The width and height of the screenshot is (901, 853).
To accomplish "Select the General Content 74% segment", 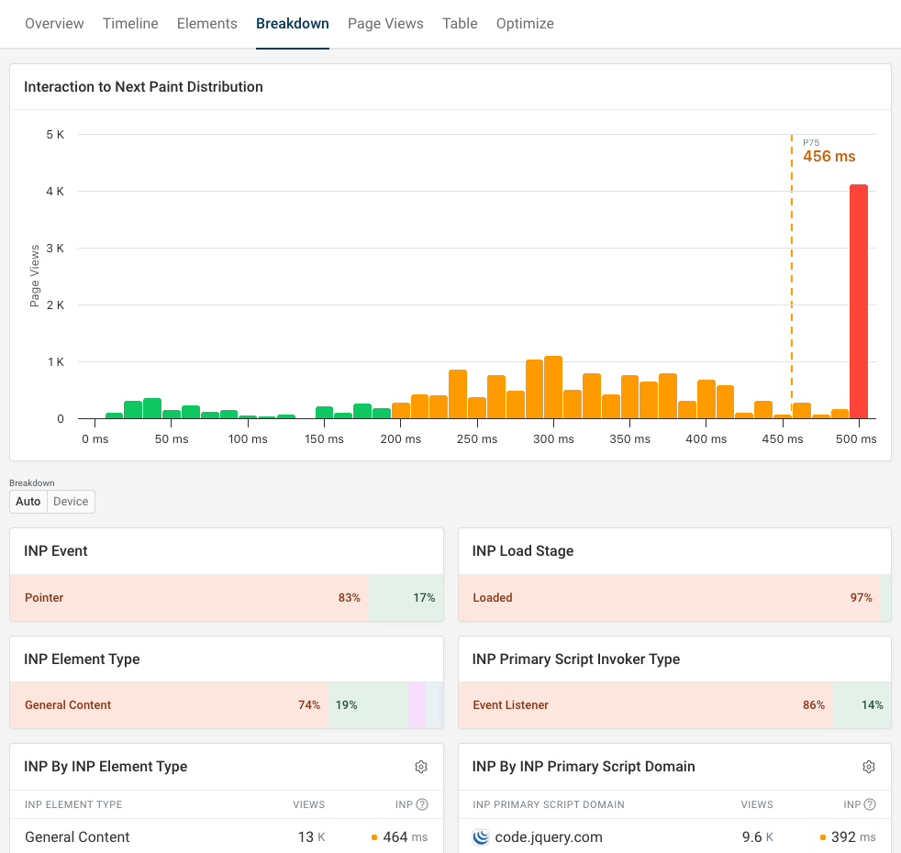I will click(168, 705).
